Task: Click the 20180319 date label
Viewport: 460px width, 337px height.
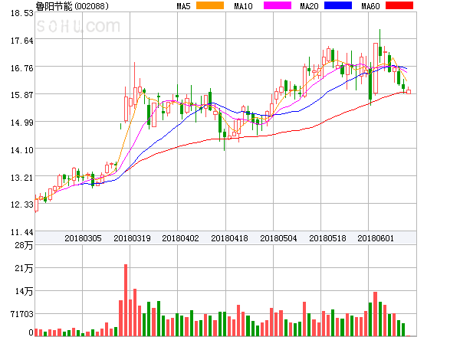Action: pyautogui.click(x=132, y=238)
